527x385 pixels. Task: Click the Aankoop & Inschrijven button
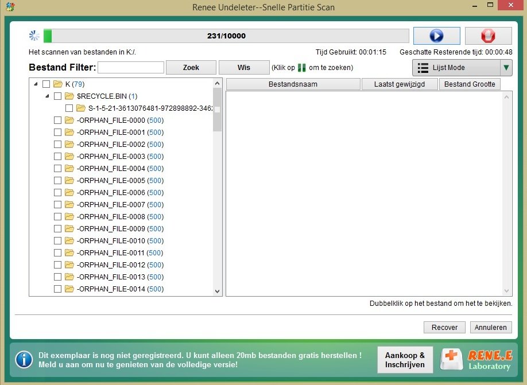tap(405, 360)
